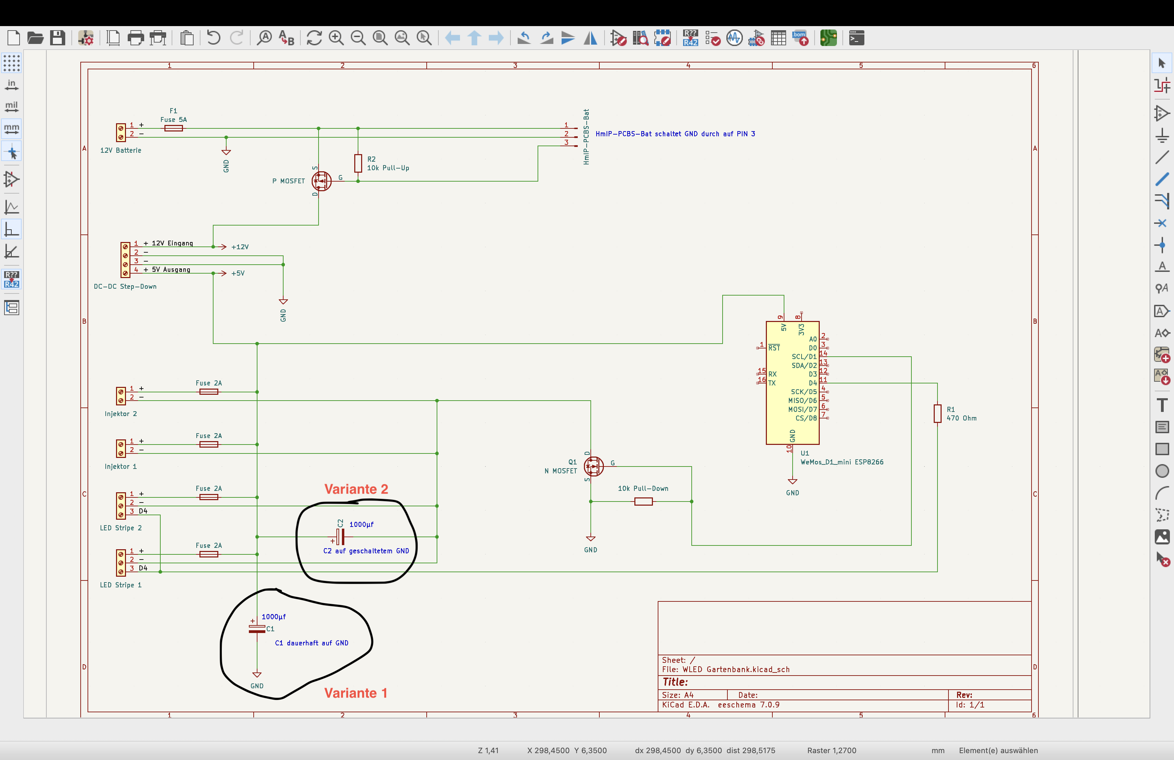Image resolution: width=1174 pixels, height=760 pixels.
Task: Open Find and Replace
Action: pos(287,38)
